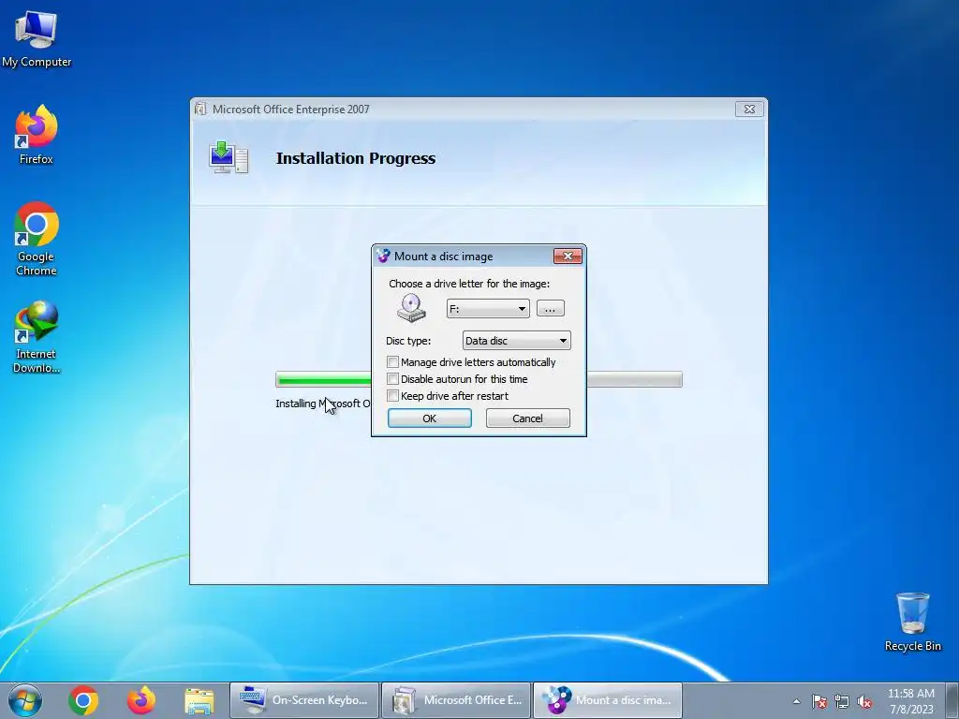The height and width of the screenshot is (719, 959).
Task: Open Google Chrome desktop shortcut
Action: [37, 239]
